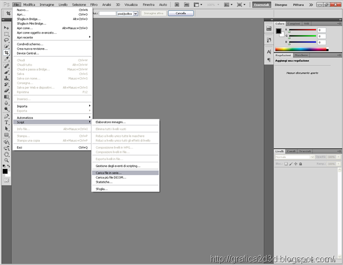The image size is (343, 265).
Task: Activate the Essenziali workspace button
Action: 261,4
